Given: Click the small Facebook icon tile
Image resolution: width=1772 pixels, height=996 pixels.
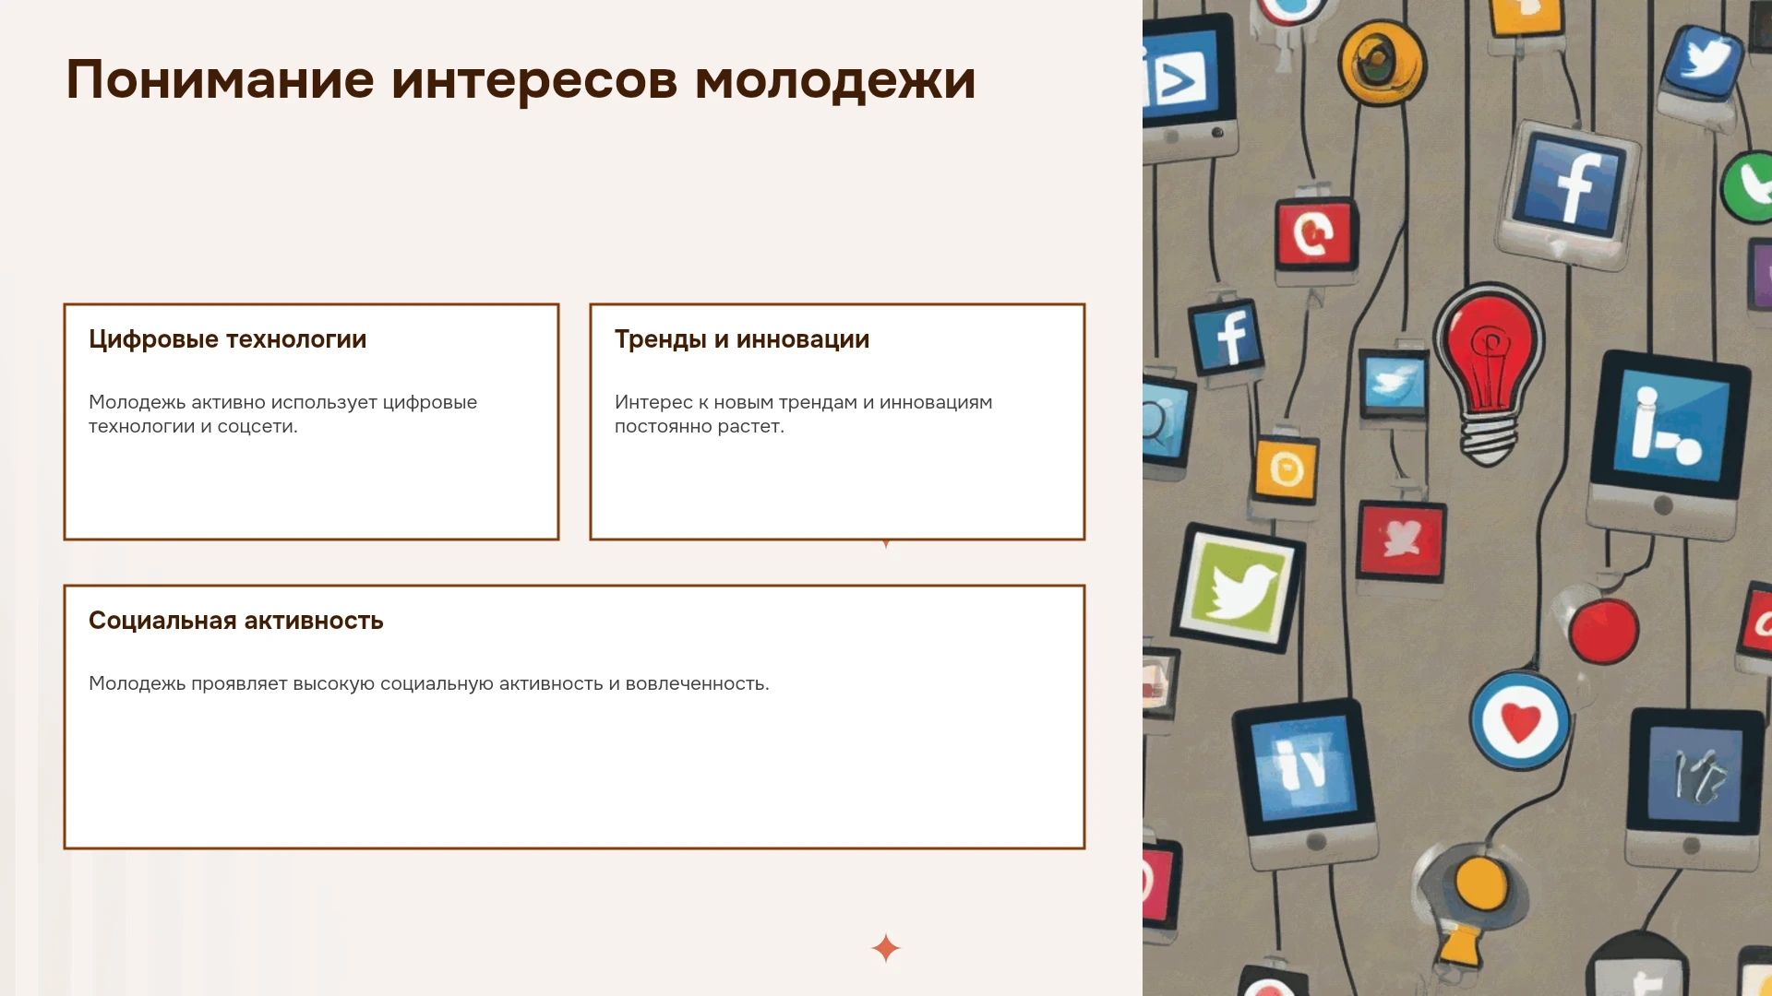Looking at the screenshot, I should point(1227,336).
